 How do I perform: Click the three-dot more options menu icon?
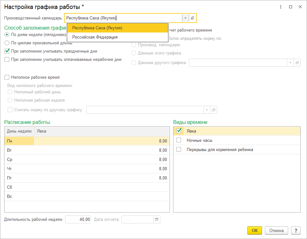[x=281, y=7]
